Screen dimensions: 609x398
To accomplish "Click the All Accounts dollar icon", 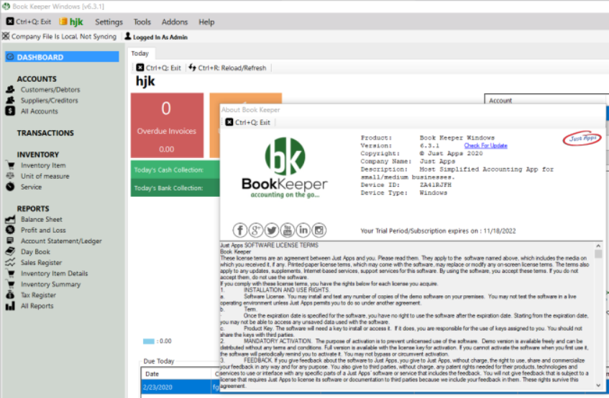I will pyautogui.click(x=10, y=111).
